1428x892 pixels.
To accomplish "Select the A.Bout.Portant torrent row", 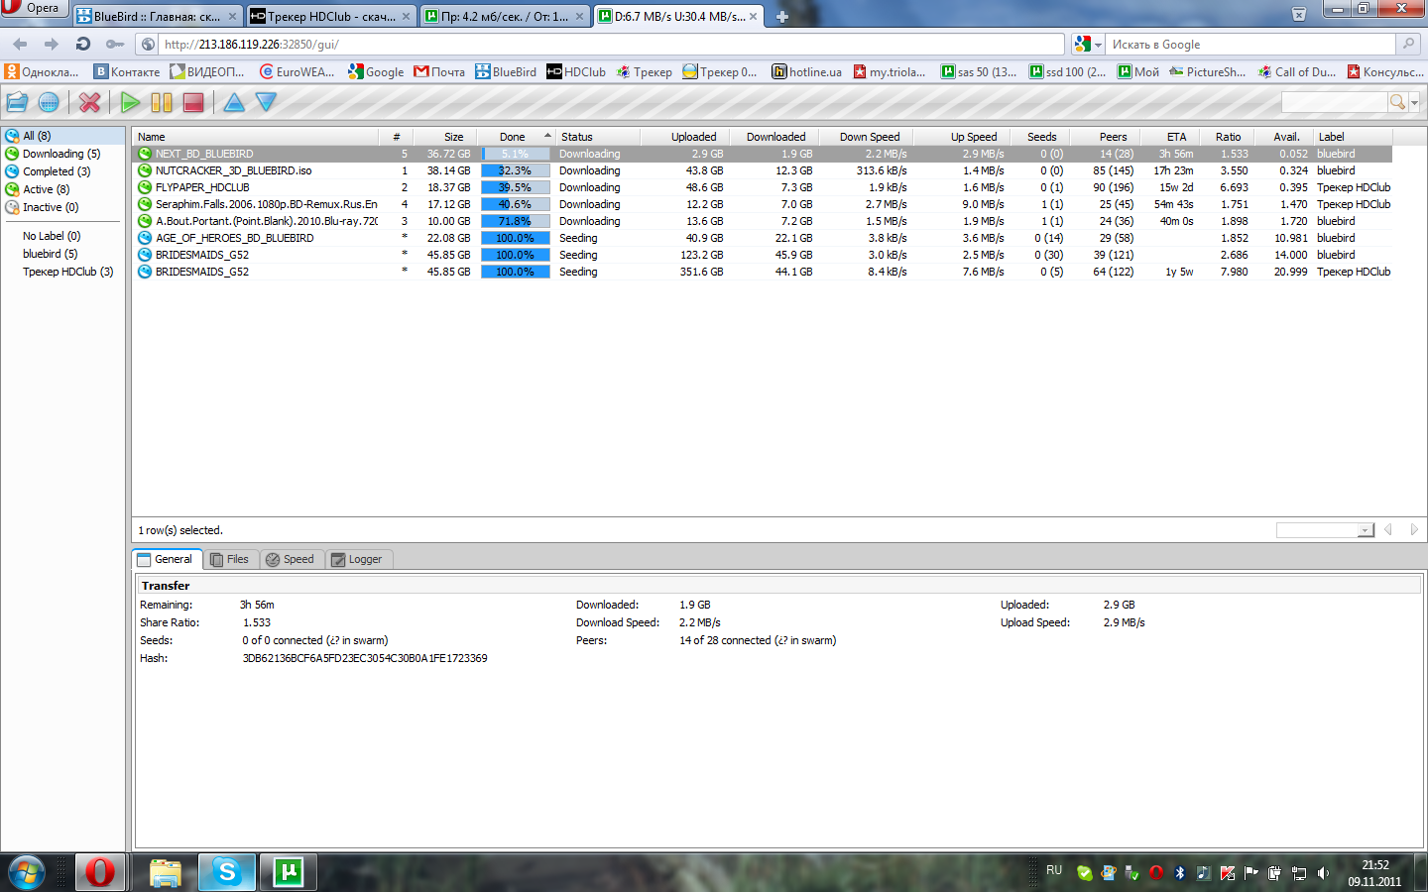I will [x=762, y=221].
